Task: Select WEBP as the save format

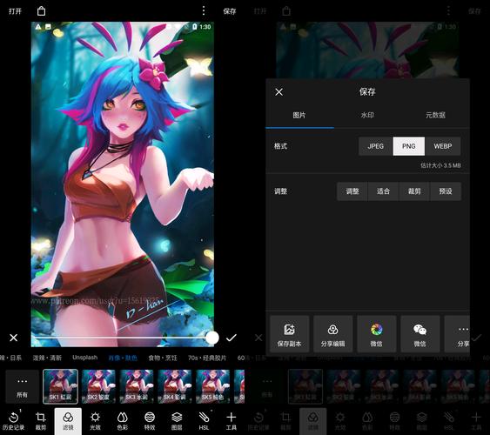Action: [x=443, y=146]
